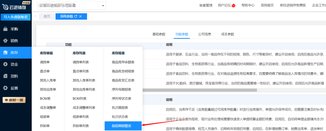
Task: Open 用户论坛 link
Action: [x=224, y=6]
